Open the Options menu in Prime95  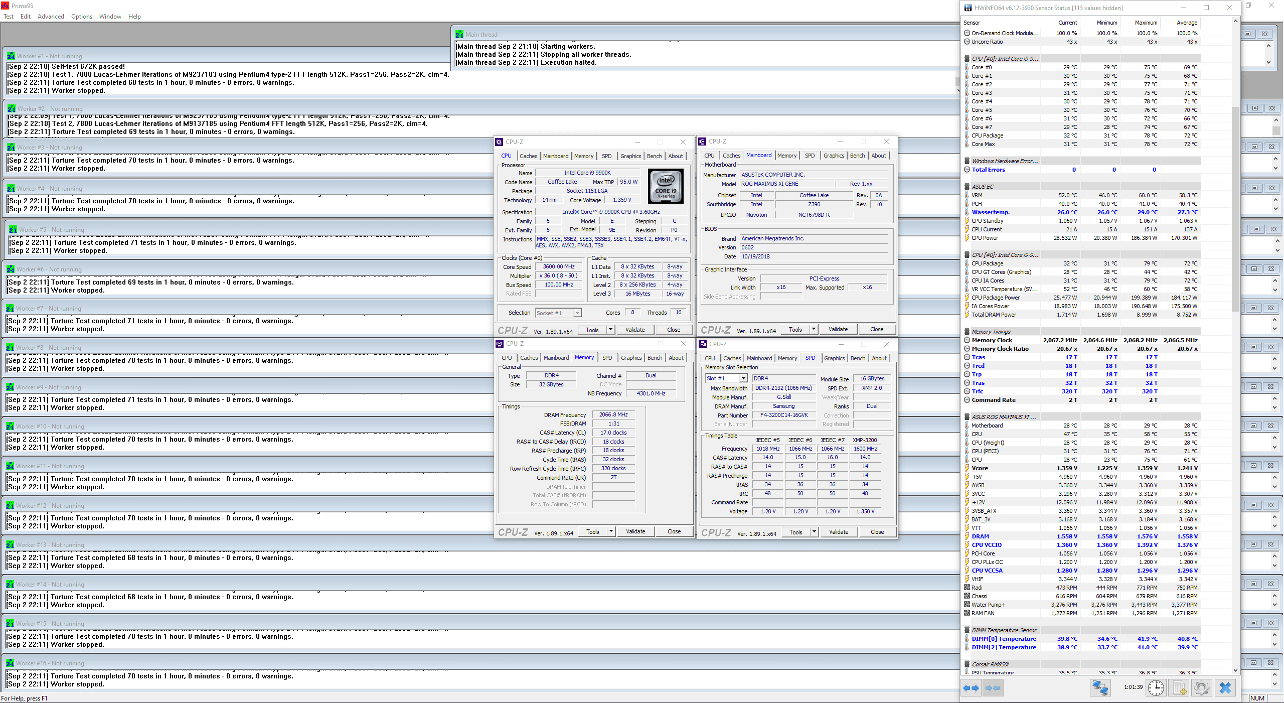click(x=82, y=17)
